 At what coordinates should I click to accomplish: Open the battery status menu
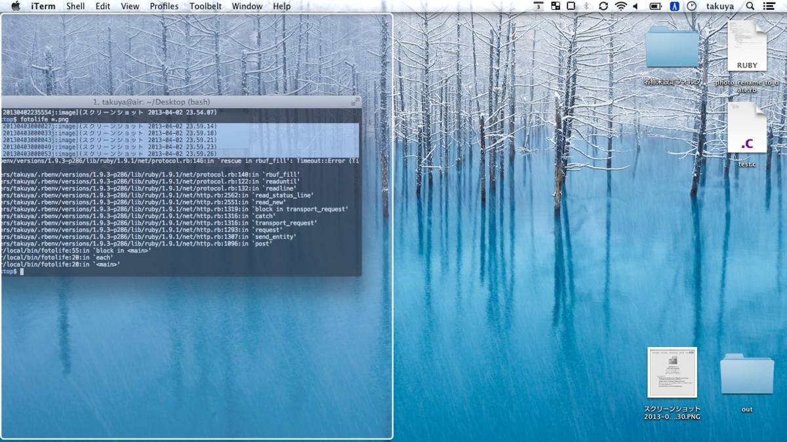point(655,6)
